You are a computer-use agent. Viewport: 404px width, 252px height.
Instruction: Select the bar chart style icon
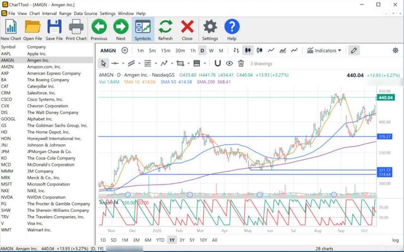coord(236,50)
